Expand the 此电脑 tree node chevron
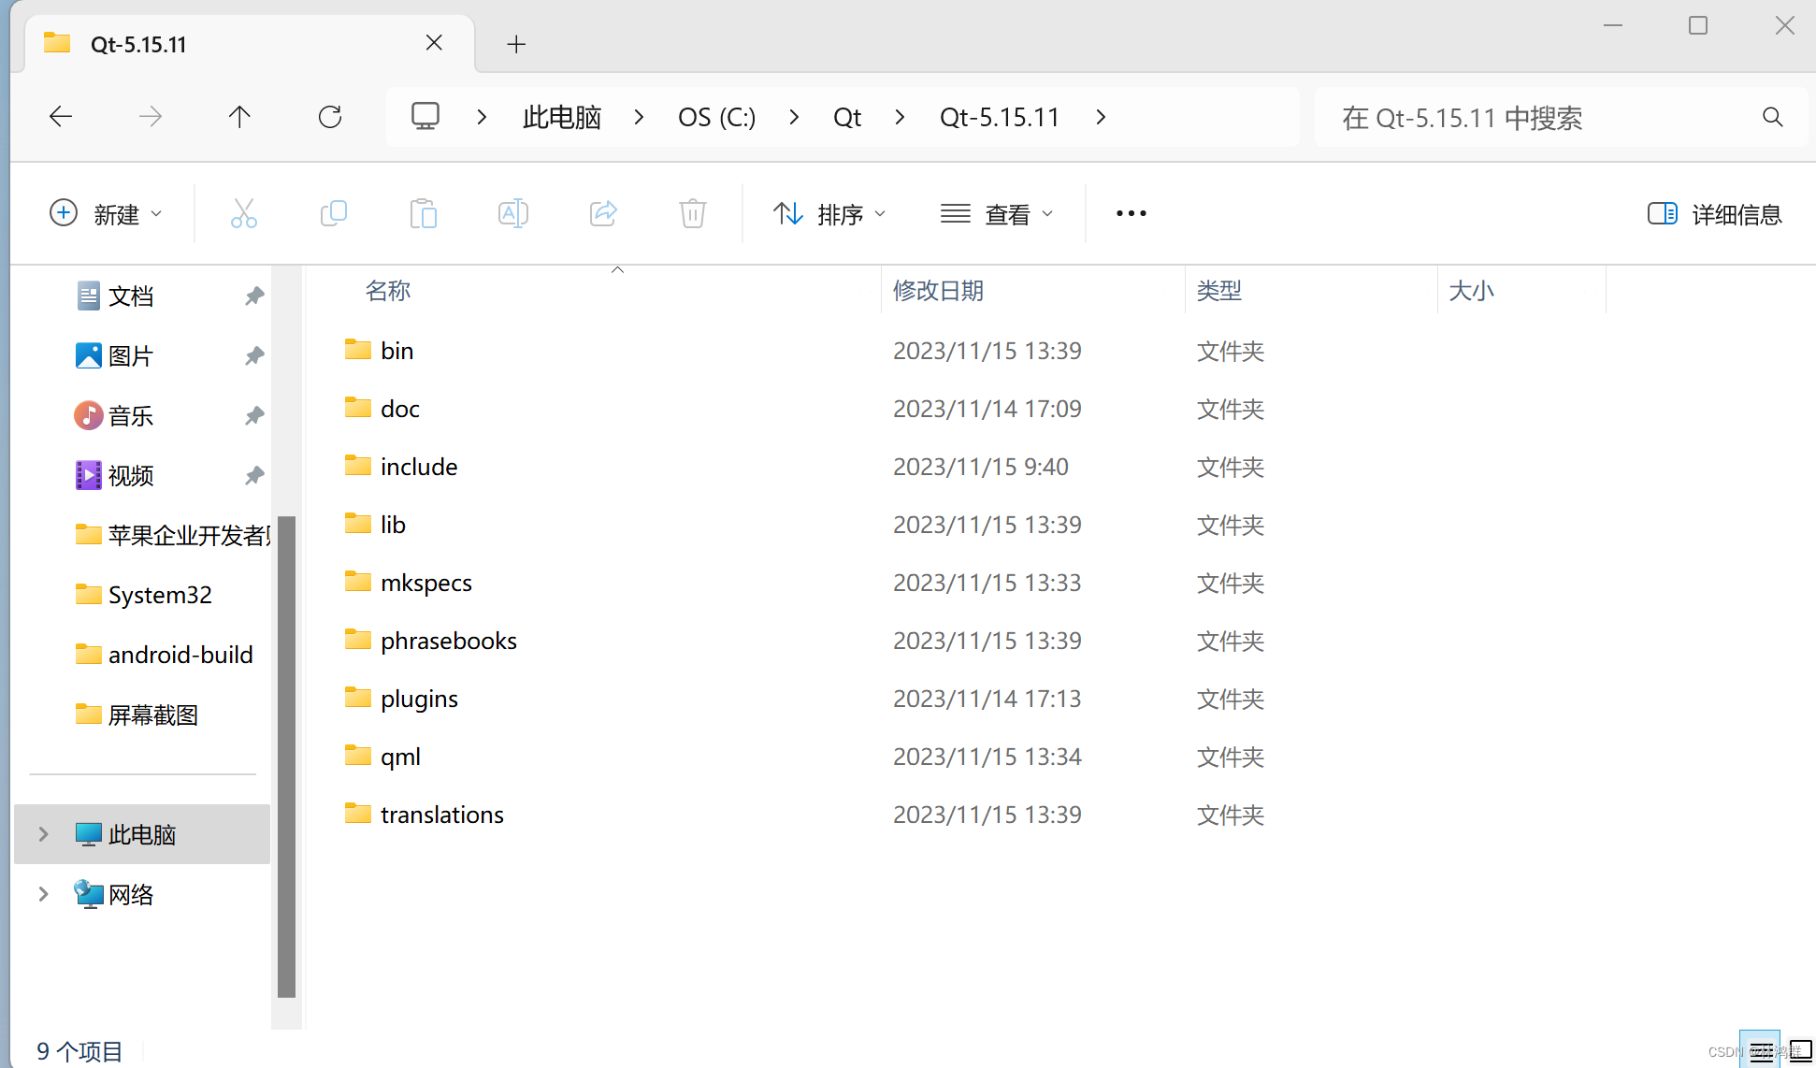The width and height of the screenshot is (1816, 1068). pyautogui.click(x=43, y=834)
